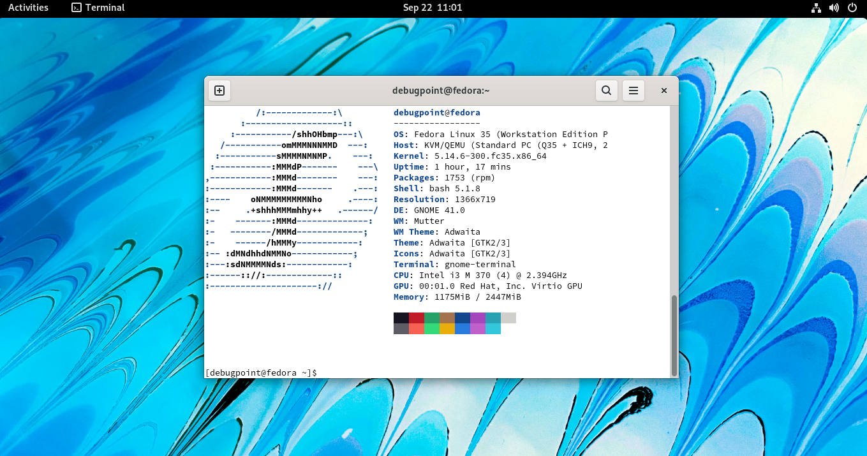Click the teal color block in top row
Image resolution: width=867 pixels, height=456 pixels.
point(493,318)
